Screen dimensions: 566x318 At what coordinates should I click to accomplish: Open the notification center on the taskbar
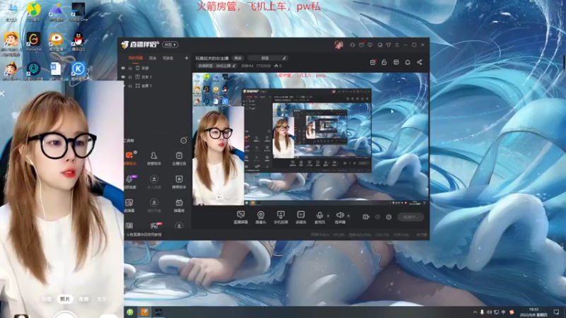556,312
